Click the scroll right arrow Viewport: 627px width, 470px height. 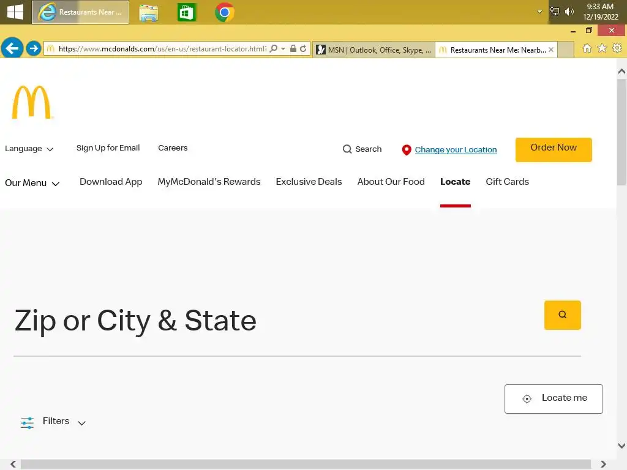tap(603, 464)
